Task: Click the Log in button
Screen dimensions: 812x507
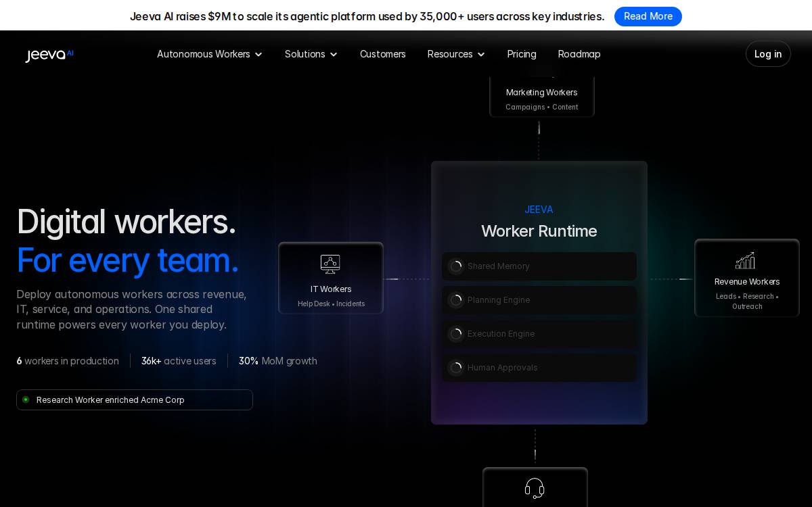Action: coord(768,54)
